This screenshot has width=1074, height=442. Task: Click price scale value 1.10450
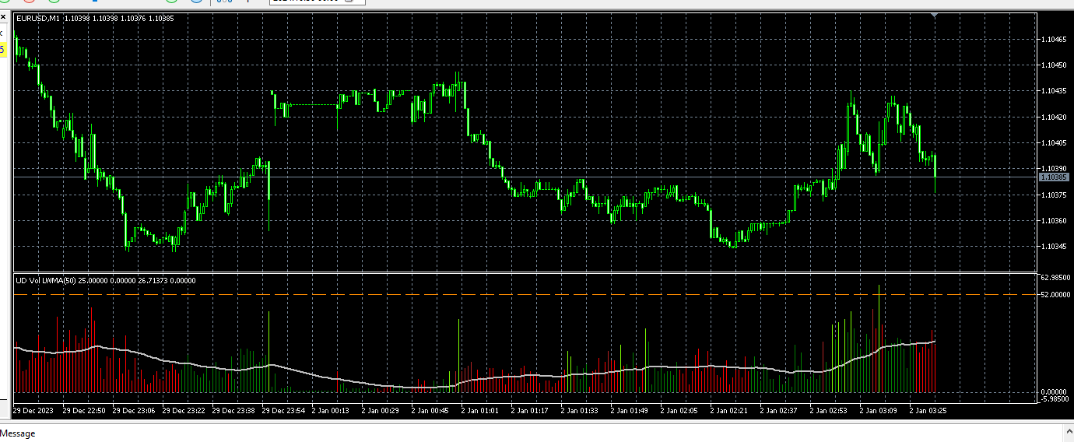[1055, 65]
